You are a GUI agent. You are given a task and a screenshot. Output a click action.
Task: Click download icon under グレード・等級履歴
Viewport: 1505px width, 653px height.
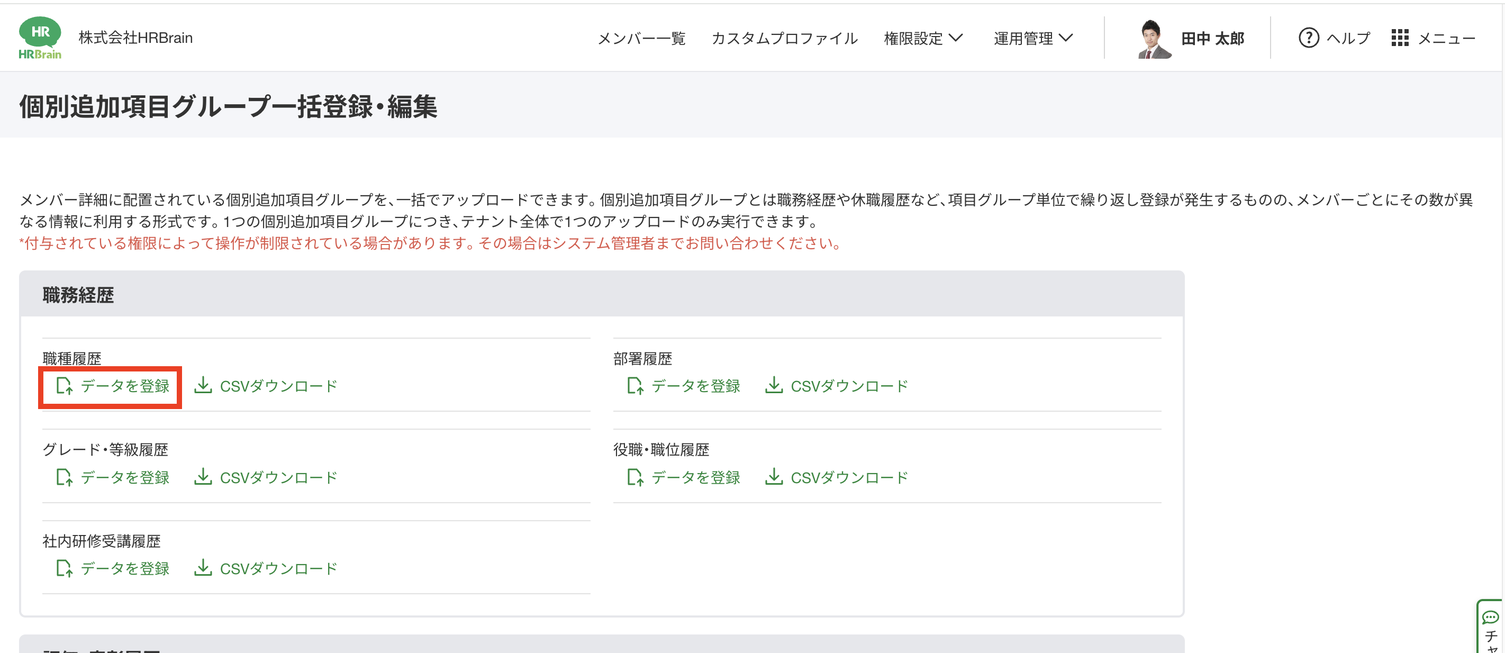203,477
